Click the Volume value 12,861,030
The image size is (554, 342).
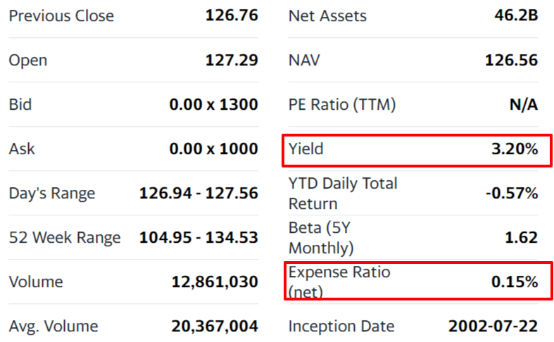215,282
